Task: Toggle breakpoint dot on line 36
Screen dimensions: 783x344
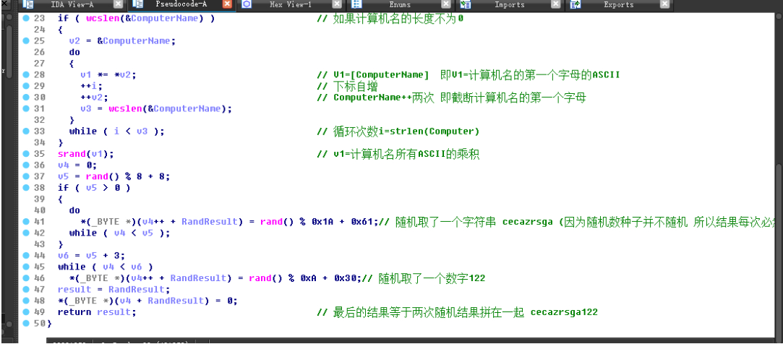Action: [x=26, y=165]
